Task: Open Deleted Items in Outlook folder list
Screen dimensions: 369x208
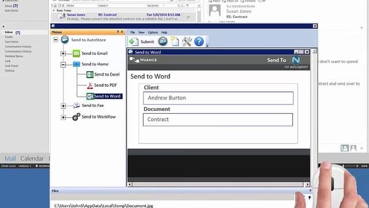Action: 14,56
